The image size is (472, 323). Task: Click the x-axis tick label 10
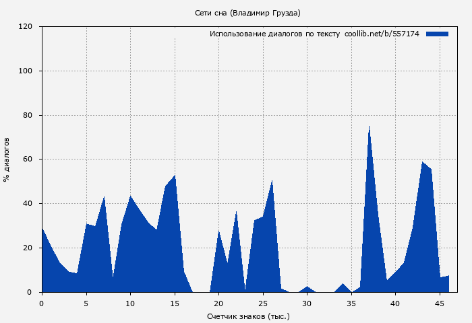point(130,303)
